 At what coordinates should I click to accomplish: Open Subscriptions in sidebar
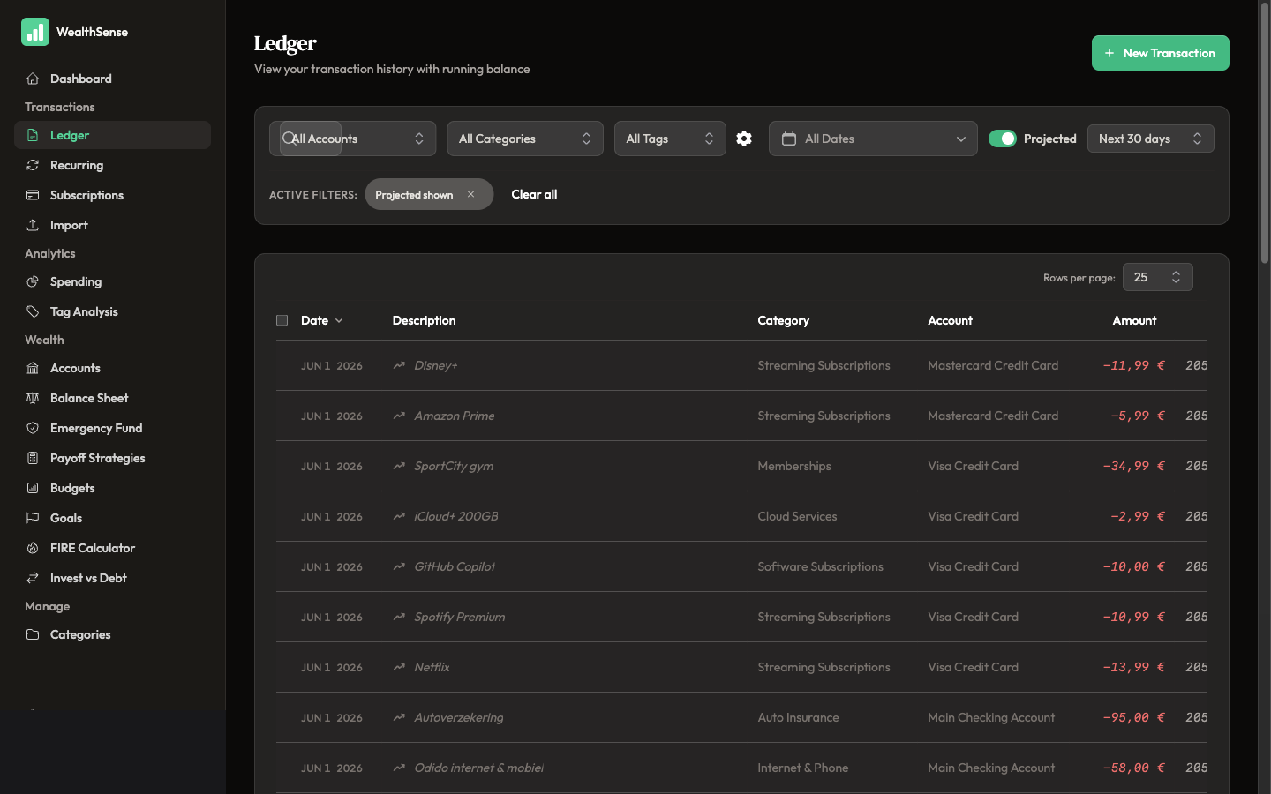pyautogui.click(x=112, y=195)
